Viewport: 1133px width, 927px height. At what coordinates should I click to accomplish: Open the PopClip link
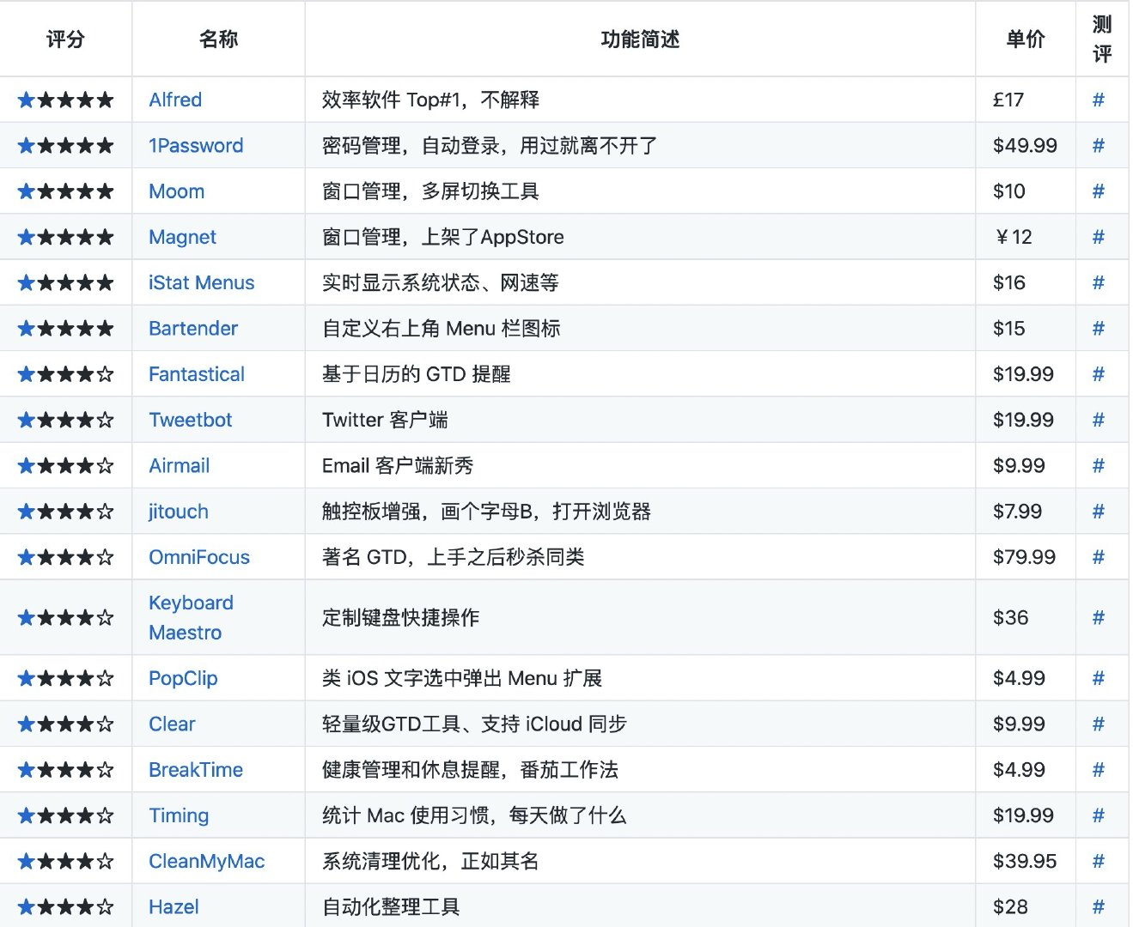[183, 678]
